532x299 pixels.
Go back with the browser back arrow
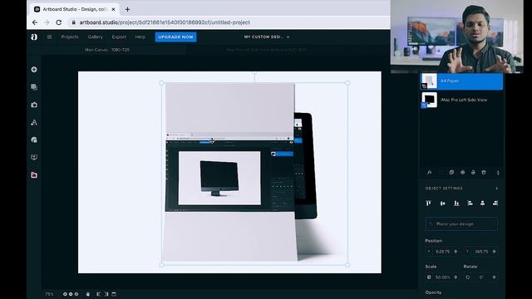(x=35, y=22)
